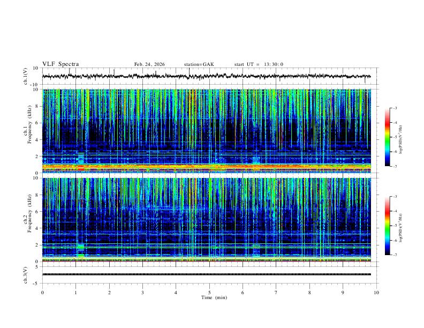Click the "VLF Spectra" plot title
Screen dimensions: 424x328
click(60, 64)
